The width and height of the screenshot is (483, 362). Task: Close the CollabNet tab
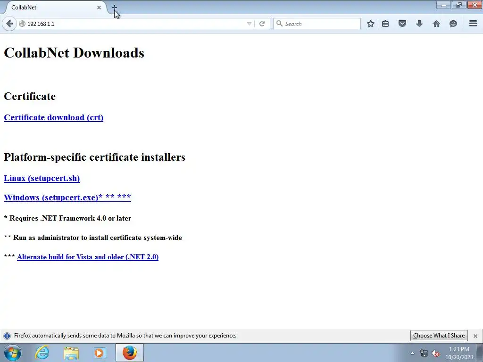tap(99, 8)
